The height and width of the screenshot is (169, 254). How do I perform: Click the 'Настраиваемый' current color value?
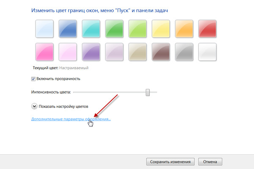point(74,68)
